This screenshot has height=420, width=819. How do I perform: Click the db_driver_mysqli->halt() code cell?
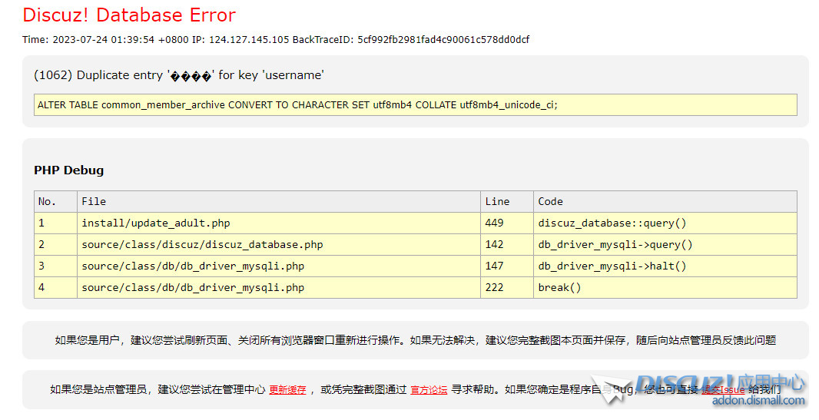[x=665, y=266]
